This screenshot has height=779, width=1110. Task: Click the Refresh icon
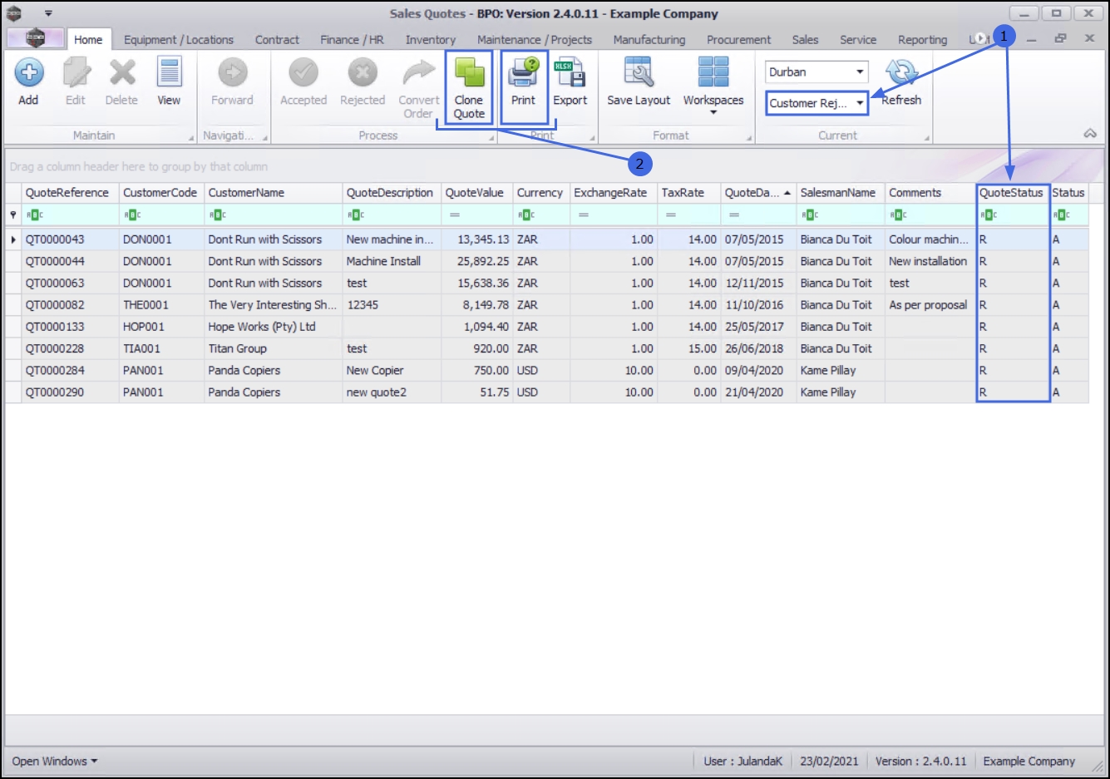point(901,73)
